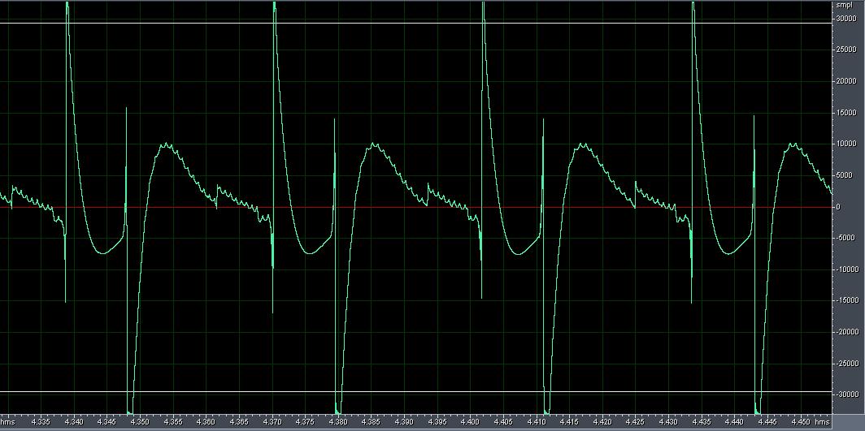This screenshot has width=865, height=431.
Task: Click the 4.375 time ruler label
Action: [305, 422]
